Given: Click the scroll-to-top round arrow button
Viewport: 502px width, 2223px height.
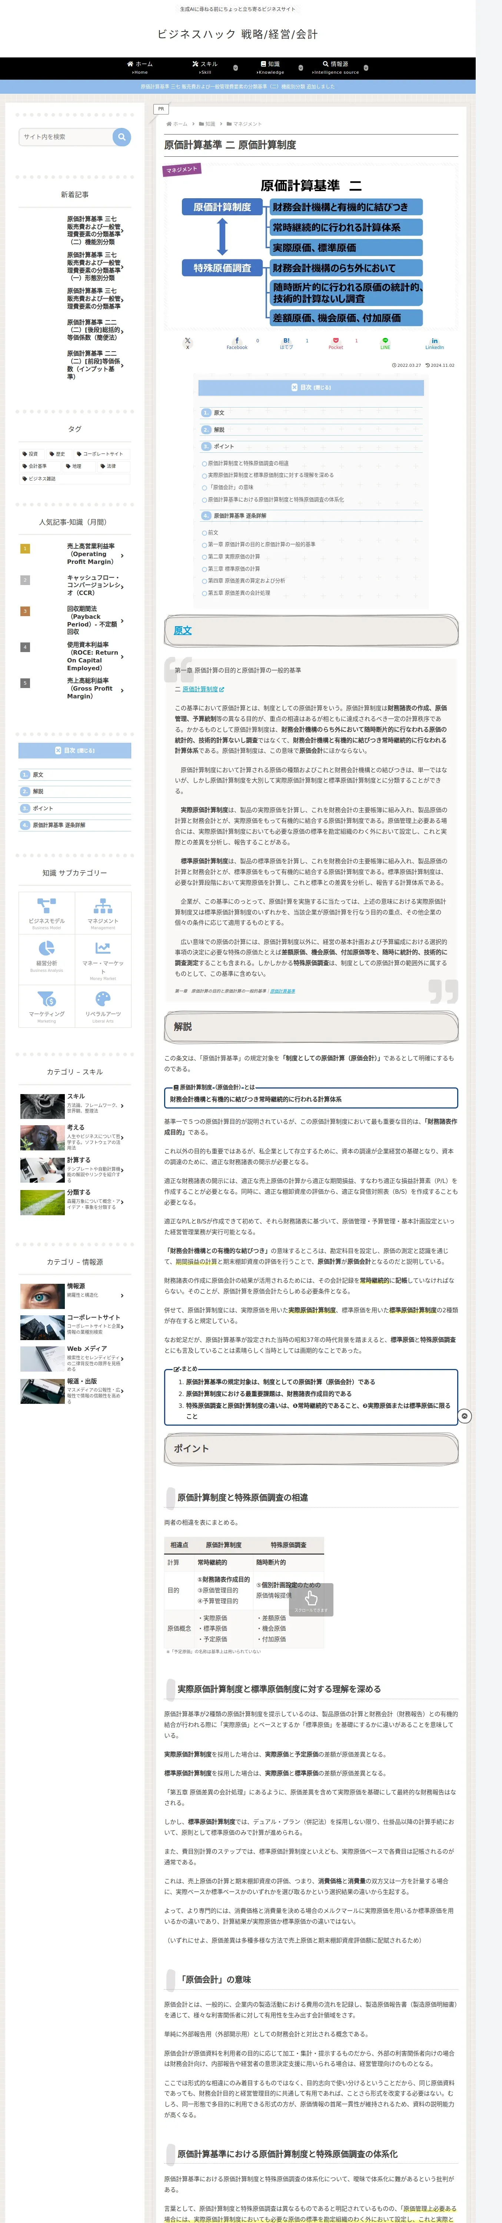Looking at the screenshot, I should tap(464, 1416).
